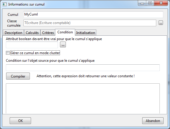
Task: Go to the Critères tab
Action: [48, 33]
